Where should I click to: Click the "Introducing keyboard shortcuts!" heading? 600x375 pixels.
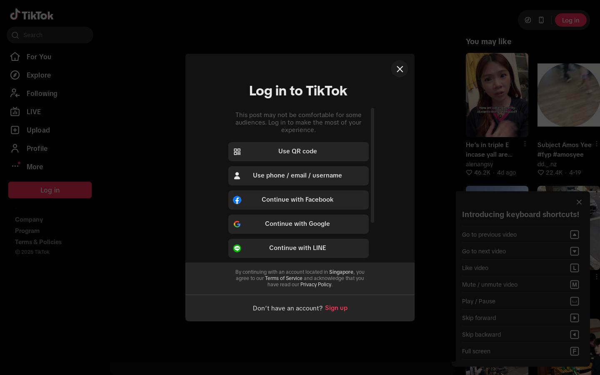coord(520,215)
